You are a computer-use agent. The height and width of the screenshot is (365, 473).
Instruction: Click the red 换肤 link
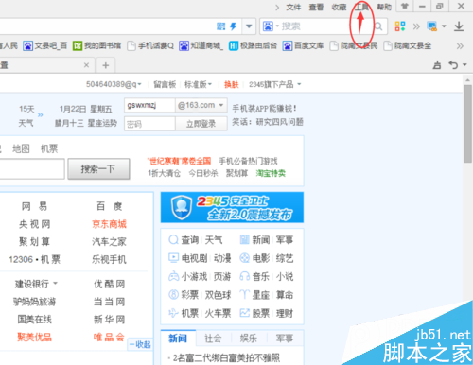232,84
